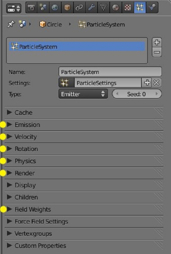Open the Render properties camera tab
This screenshot has width=171, height=254.
pos(31,8)
